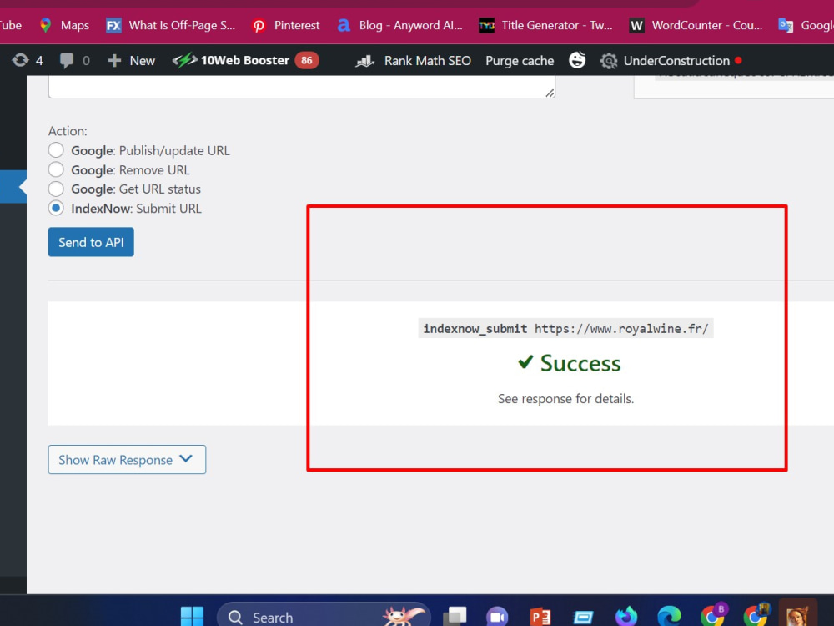
Task: Open Task View from the taskbar
Action: point(455,617)
